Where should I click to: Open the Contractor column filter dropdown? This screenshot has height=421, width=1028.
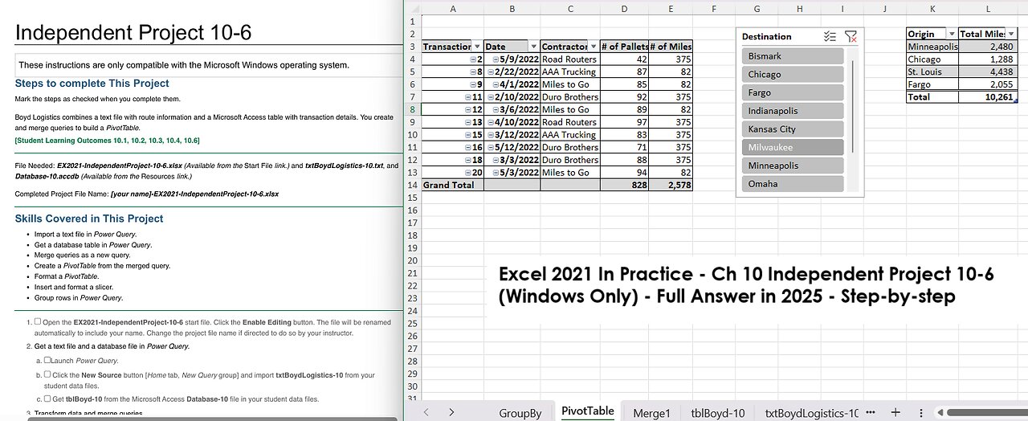[x=594, y=47]
